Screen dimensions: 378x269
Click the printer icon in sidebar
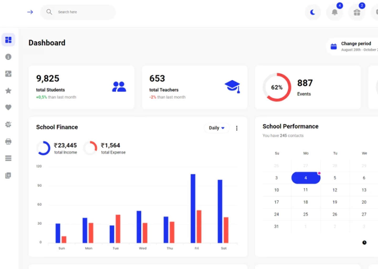(8, 142)
